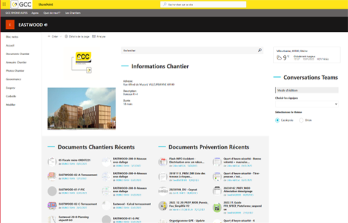The height and width of the screenshot is (223, 348).
Task: Click the GCC logo in header
Action: pos(22,4)
